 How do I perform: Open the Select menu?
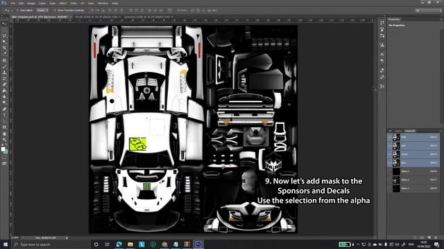tap(63, 3)
